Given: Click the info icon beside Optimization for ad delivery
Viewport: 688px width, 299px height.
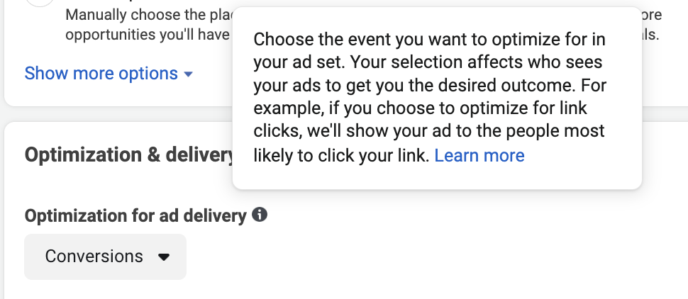Looking at the screenshot, I should pos(260,215).
